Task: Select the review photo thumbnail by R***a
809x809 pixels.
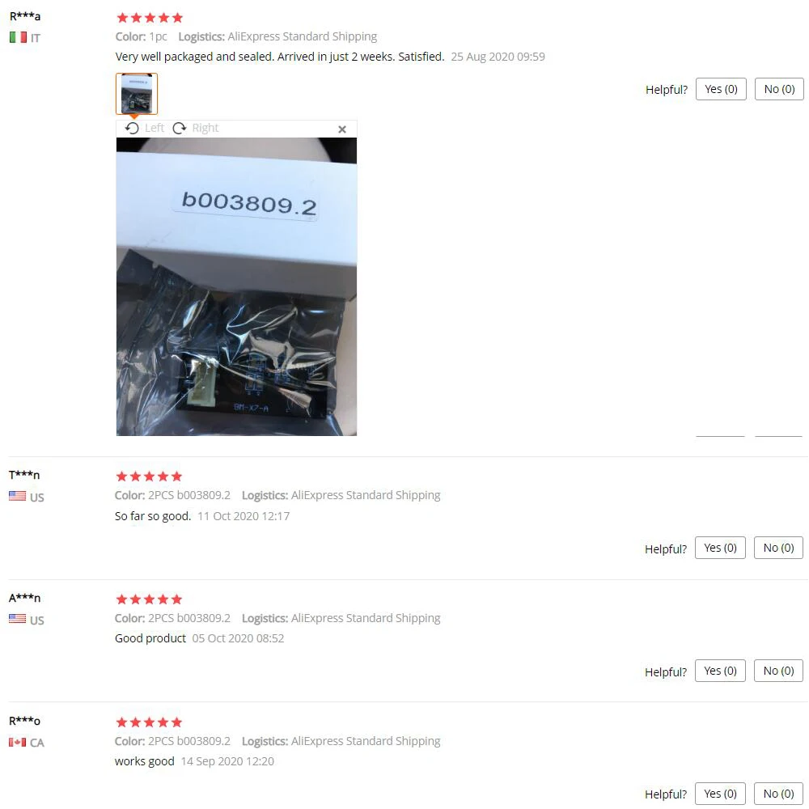Action: pos(136,94)
